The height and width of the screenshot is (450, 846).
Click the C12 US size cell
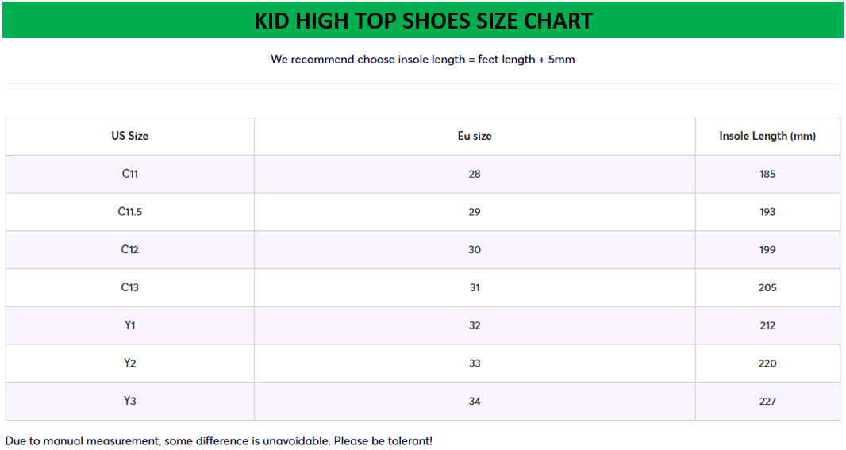tap(130, 249)
